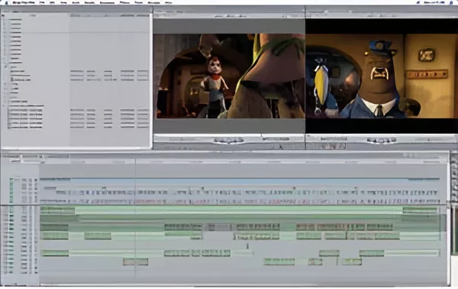Click the Browser Name column header
The height and width of the screenshot is (289, 458).
33,15
